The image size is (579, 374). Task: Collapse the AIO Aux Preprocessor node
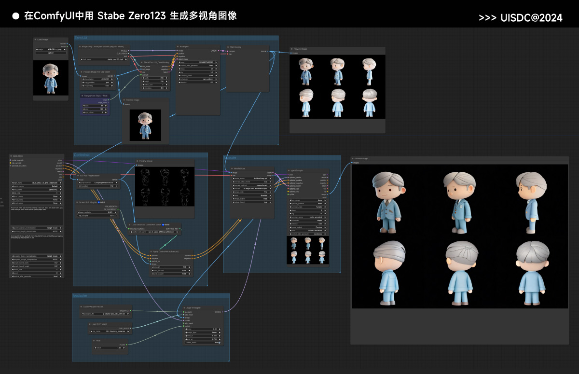[79, 176]
